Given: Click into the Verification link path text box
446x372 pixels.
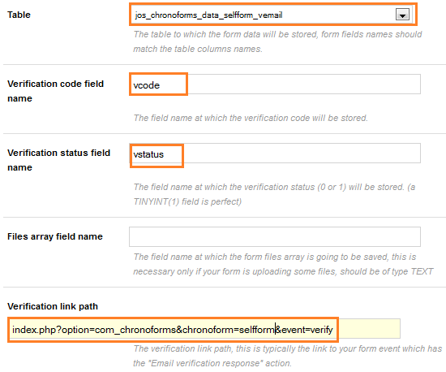Looking at the screenshot, I should click(204, 329).
